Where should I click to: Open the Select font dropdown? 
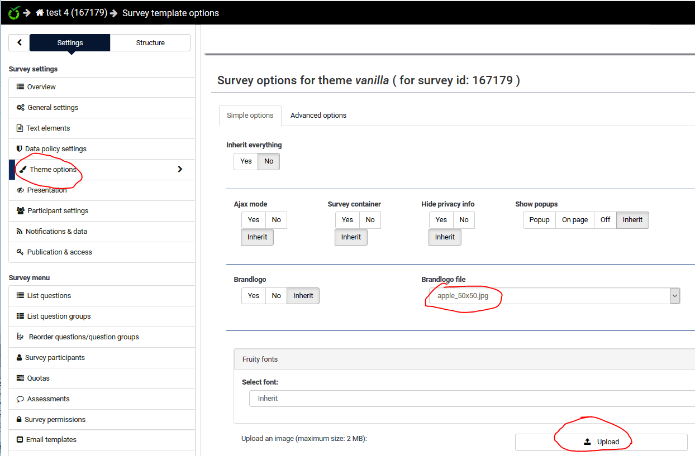click(469, 399)
